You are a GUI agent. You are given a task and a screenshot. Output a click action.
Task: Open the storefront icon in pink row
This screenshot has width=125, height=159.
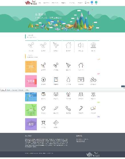pyautogui.click(x=56, y=80)
